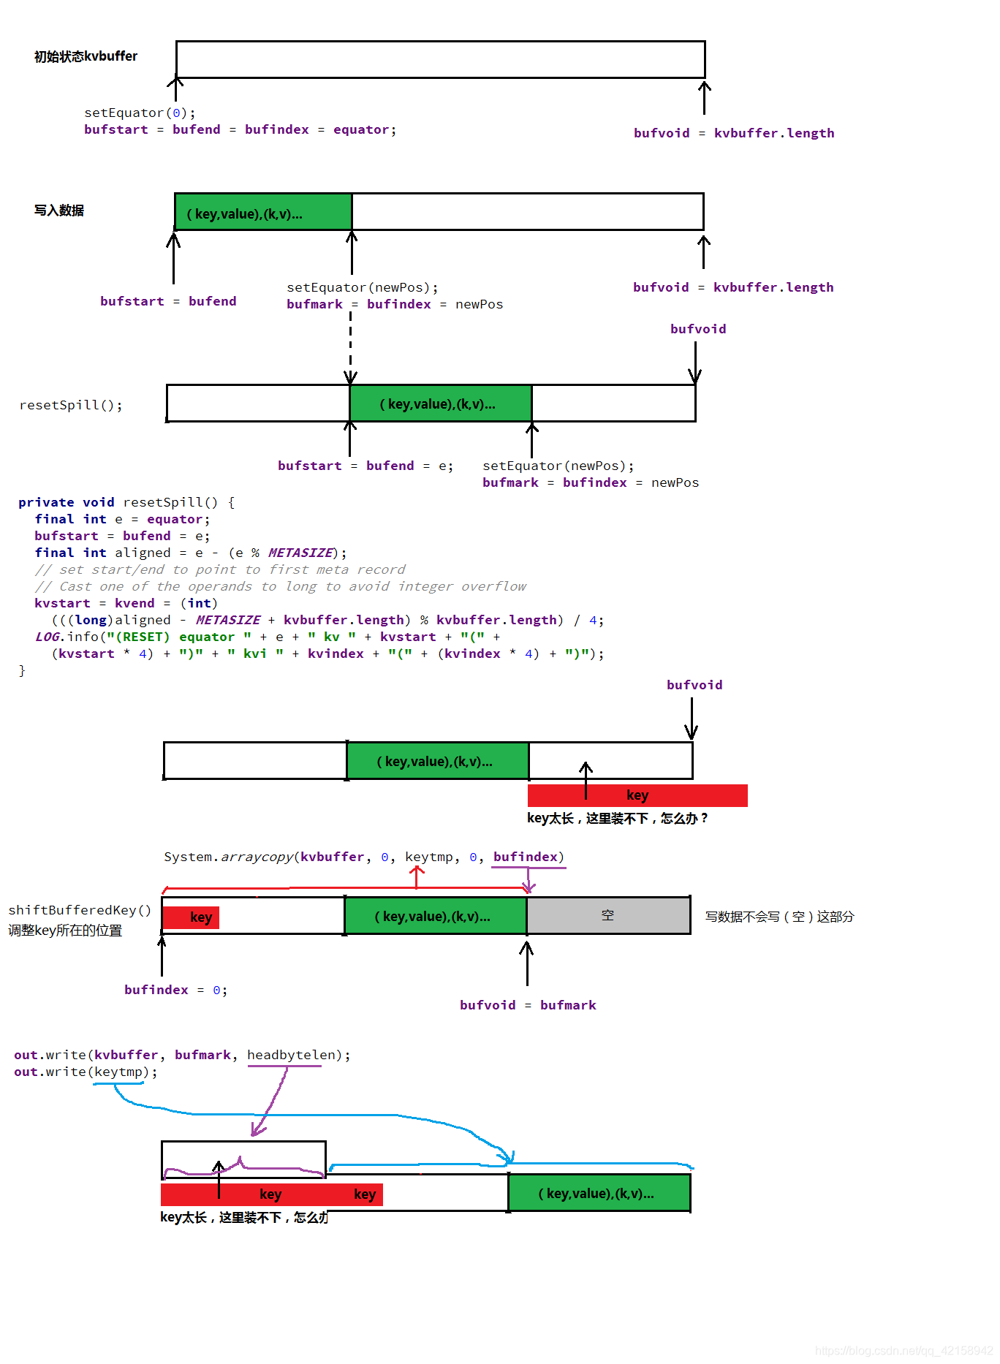Click the gray box labeled "空"
The height and width of the screenshot is (1364, 1000).
pyautogui.click(x=608, y=916)
